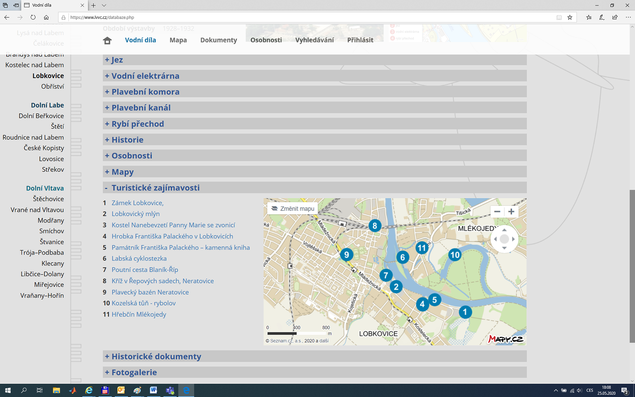Open the Mapa menu item
This screenshot has height=397, width=635.
tap(178, 40)
